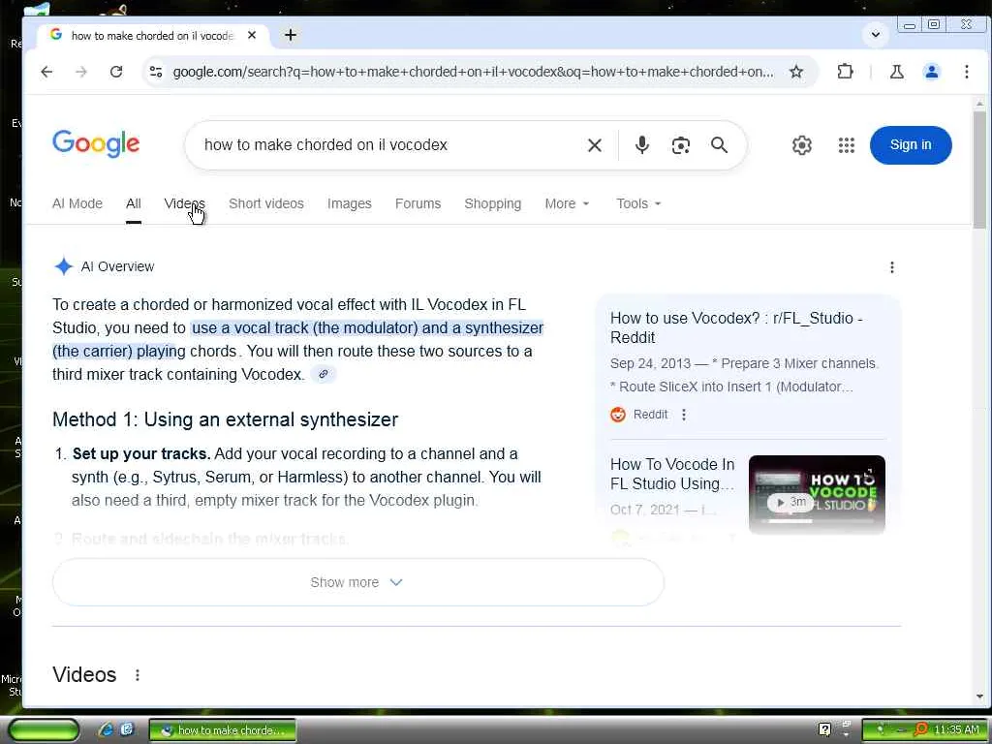
Task: Click the taskbar clock 11:35 AM
Action: pos(956,729)
